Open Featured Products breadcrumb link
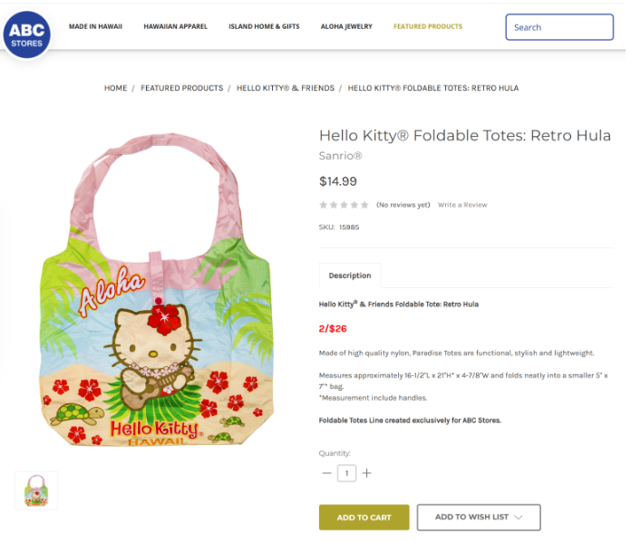Viewport: 631px width, 542px height. coord(181,88)
